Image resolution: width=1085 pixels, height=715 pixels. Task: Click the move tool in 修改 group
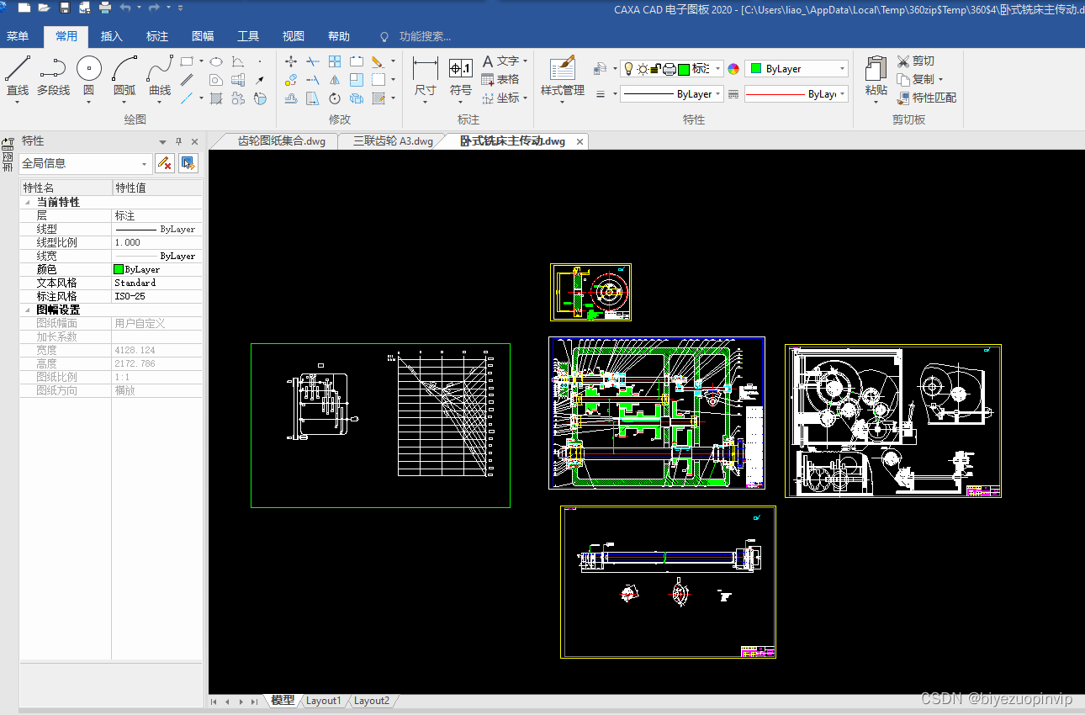[291, 61]
